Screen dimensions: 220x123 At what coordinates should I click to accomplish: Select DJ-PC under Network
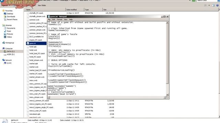[x=9, y=63]
